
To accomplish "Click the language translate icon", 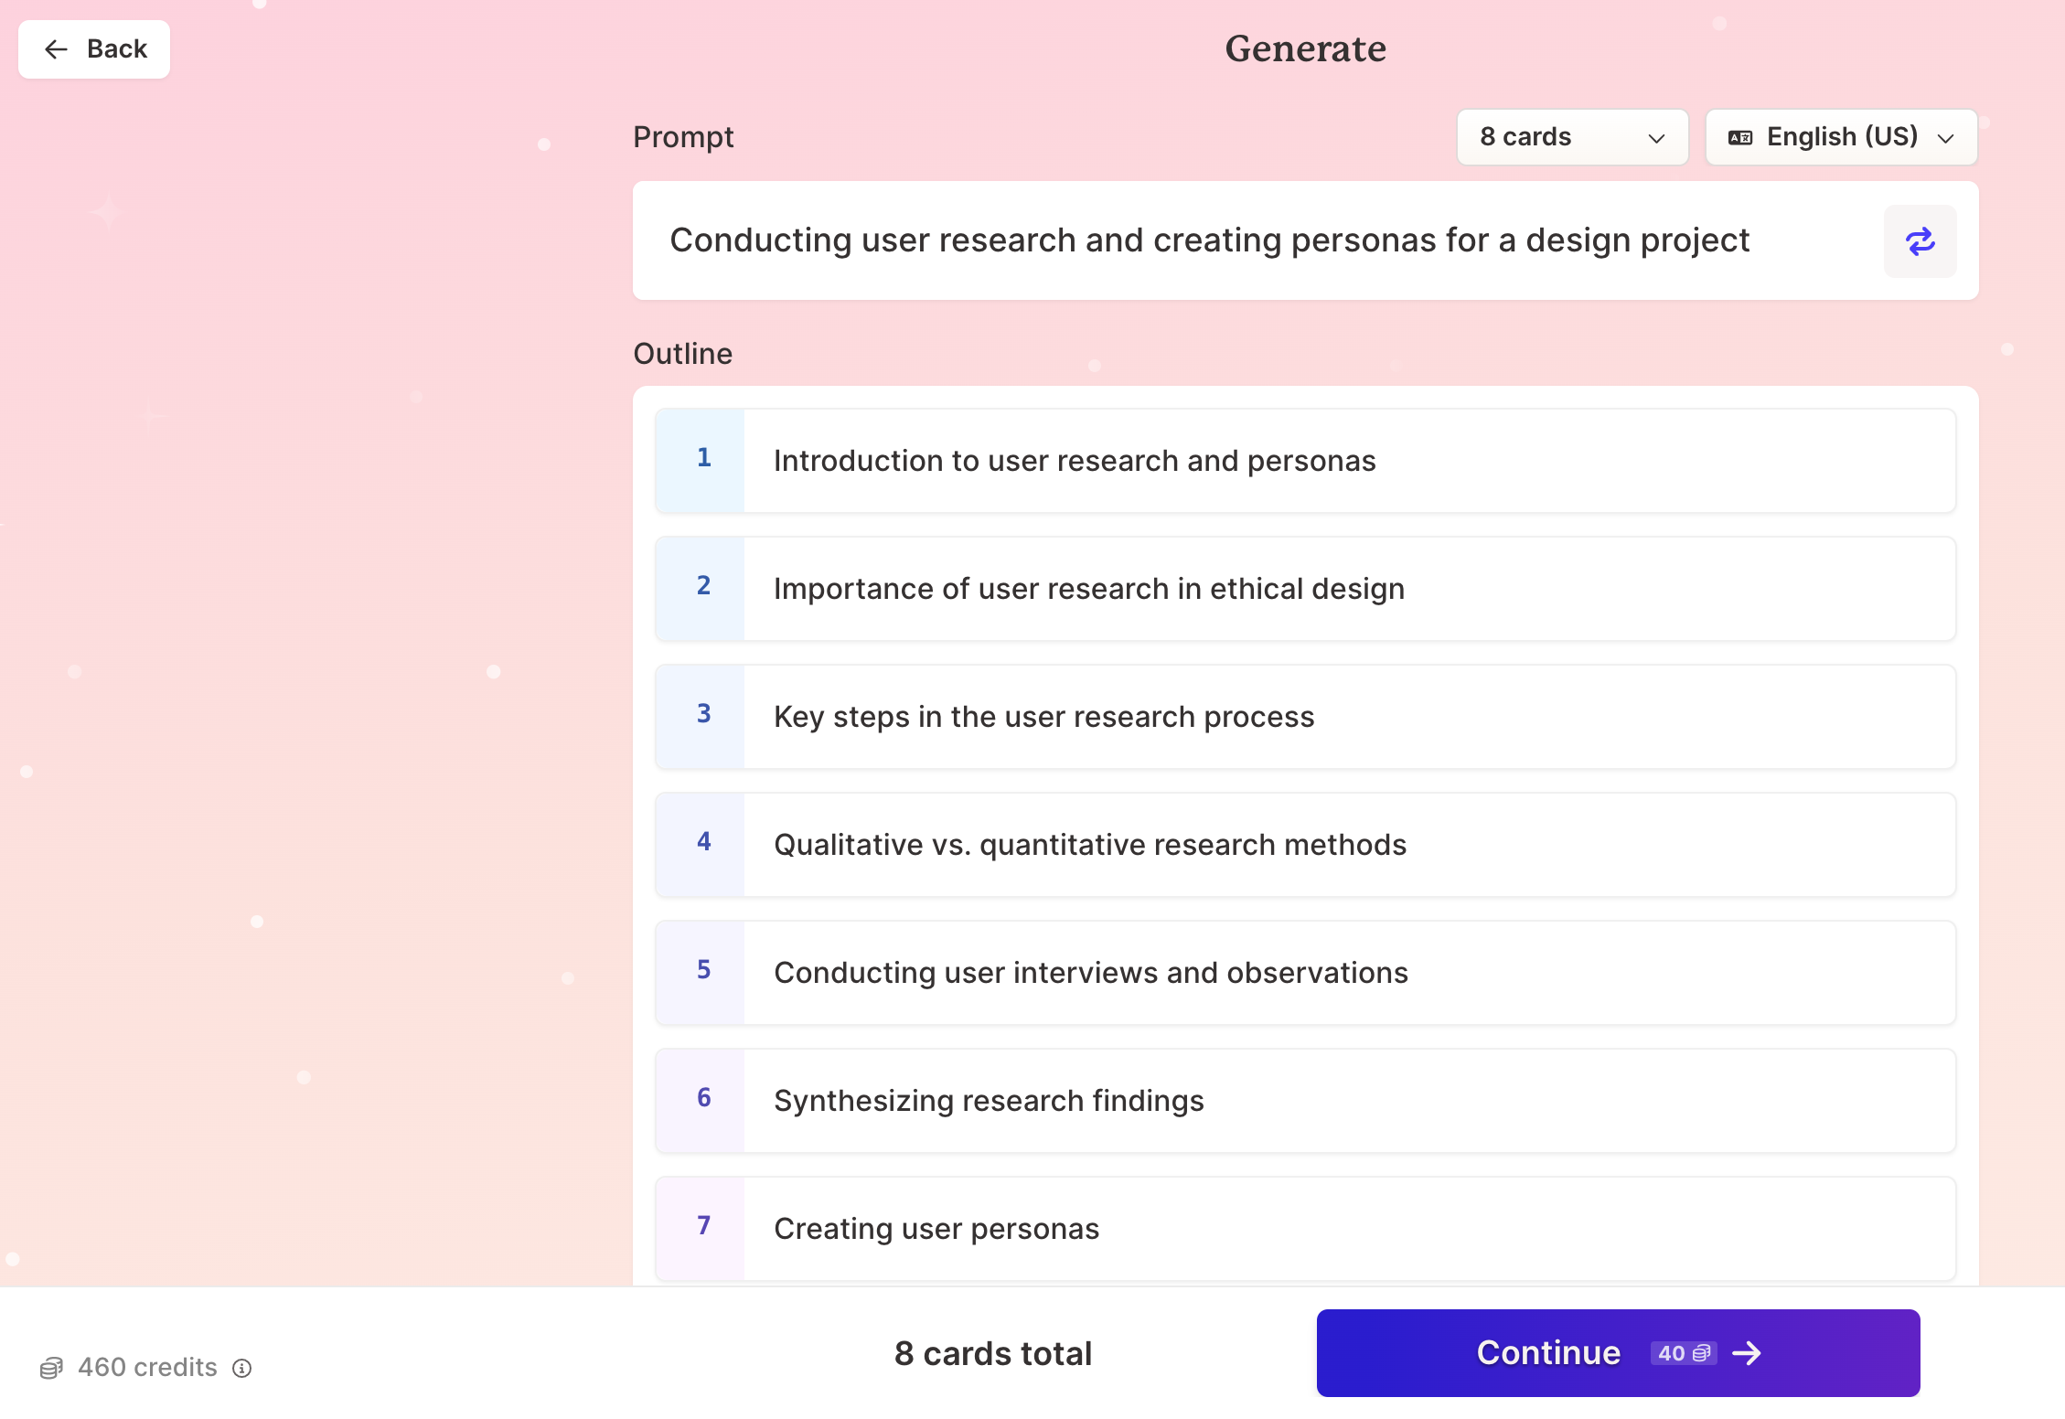I will (x=1739, y=138).
